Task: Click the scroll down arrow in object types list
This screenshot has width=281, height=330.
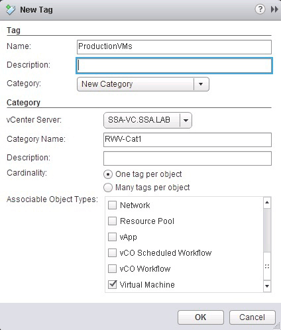Action: pos(267,286)
